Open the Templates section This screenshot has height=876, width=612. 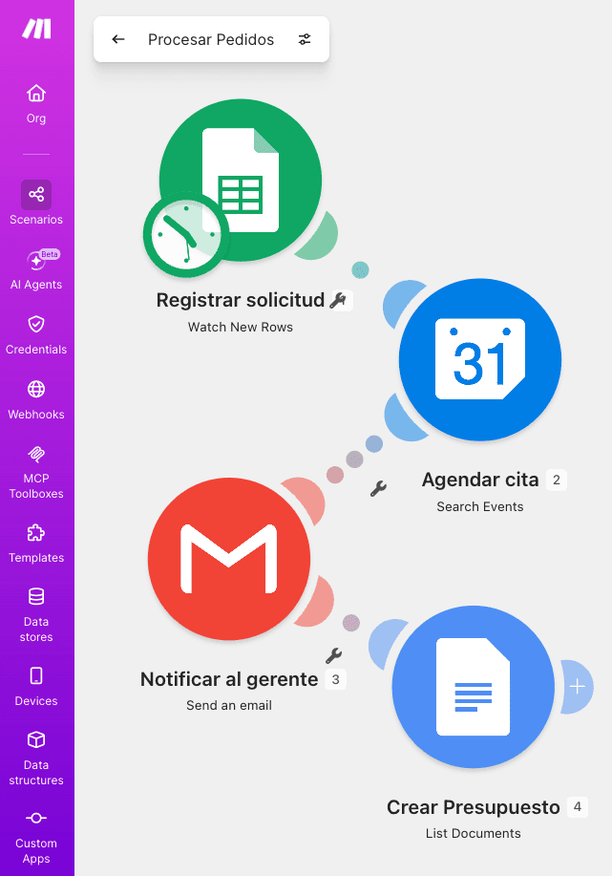click(x=36, y=543)
